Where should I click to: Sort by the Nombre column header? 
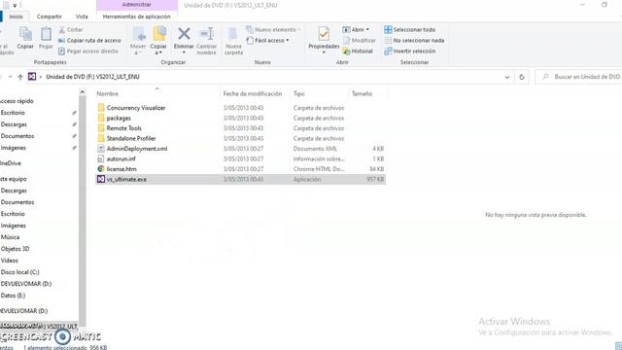tap(108, 93)
